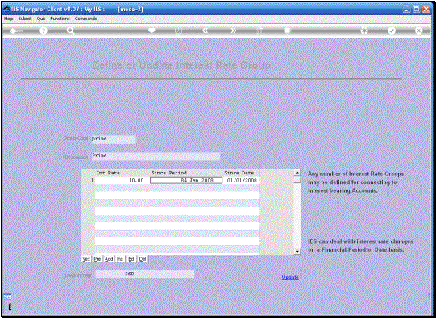Click the Description field containing Prime
436x318 pixels.
pyautogui.click(x=156, y=156)
